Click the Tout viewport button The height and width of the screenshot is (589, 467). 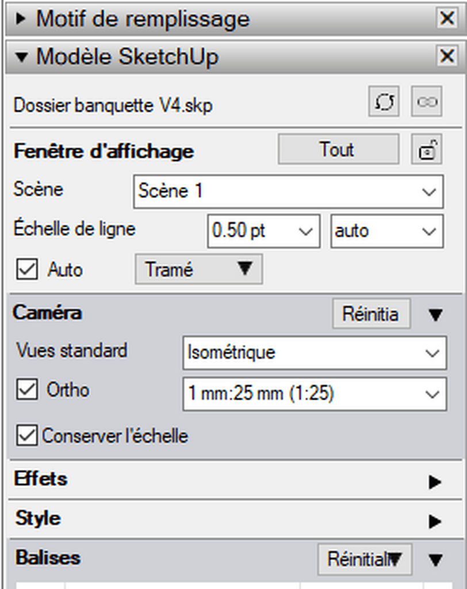point(338,149)
